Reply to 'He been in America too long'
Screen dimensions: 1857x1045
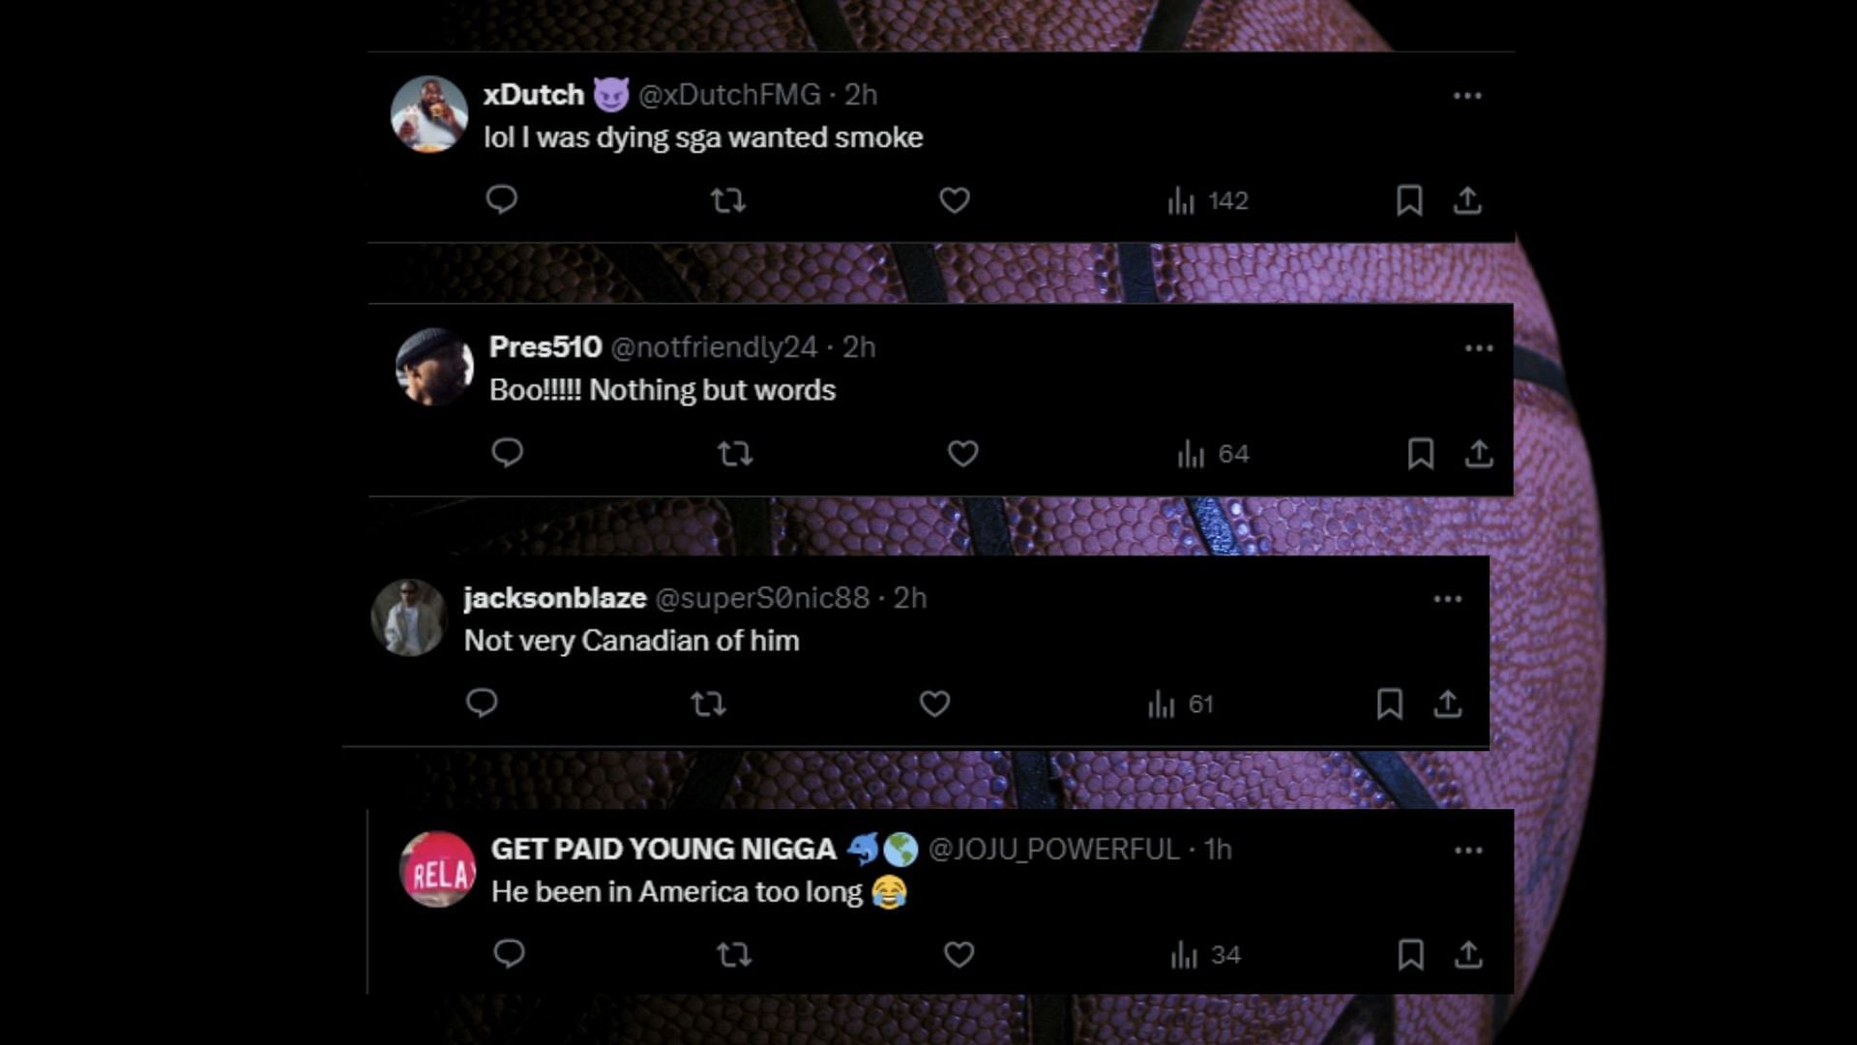[x=509, y=954]
